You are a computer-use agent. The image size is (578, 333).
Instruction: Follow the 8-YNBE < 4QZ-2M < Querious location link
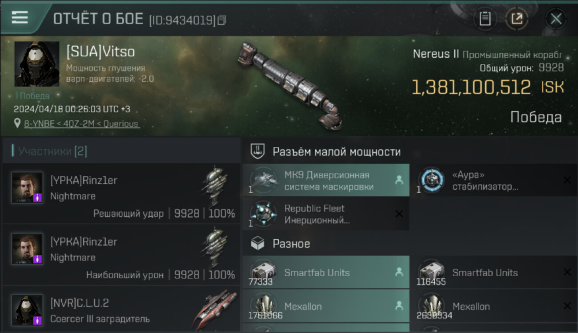point(81,124)
